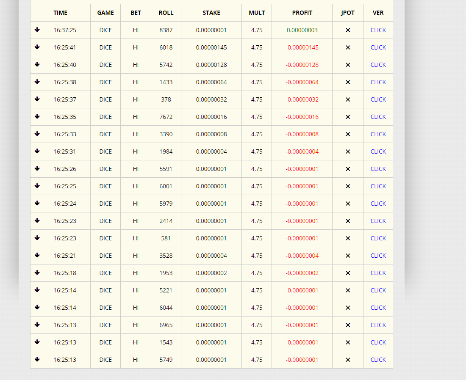Open the CLICK link for roll 581

[378, 238]
